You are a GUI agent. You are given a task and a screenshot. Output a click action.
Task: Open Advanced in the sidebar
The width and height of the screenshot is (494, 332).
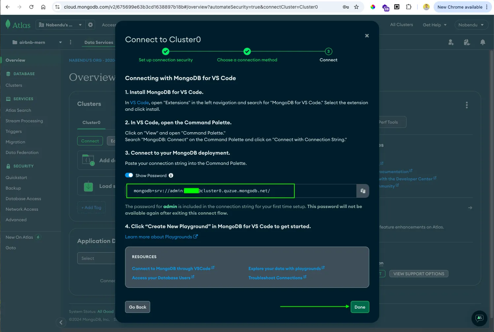16,220
